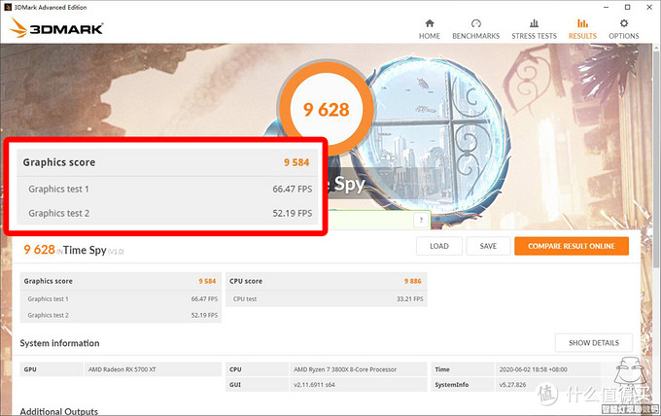Select the CPU score 9 886 row
The image size is (661, 416).
tap(327, 281)
